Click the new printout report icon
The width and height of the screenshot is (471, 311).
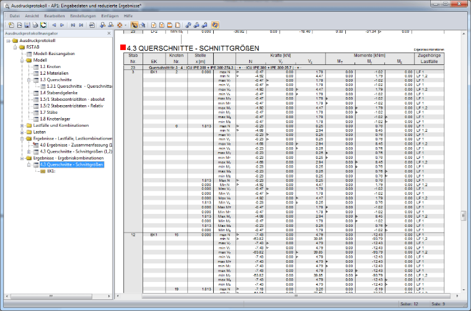tap(11, 25)
